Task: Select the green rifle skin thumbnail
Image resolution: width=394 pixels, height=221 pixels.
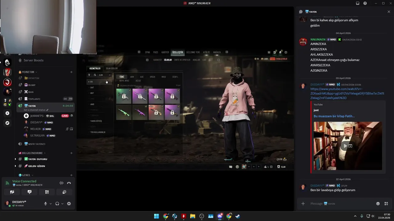Action: click(124, 112)
